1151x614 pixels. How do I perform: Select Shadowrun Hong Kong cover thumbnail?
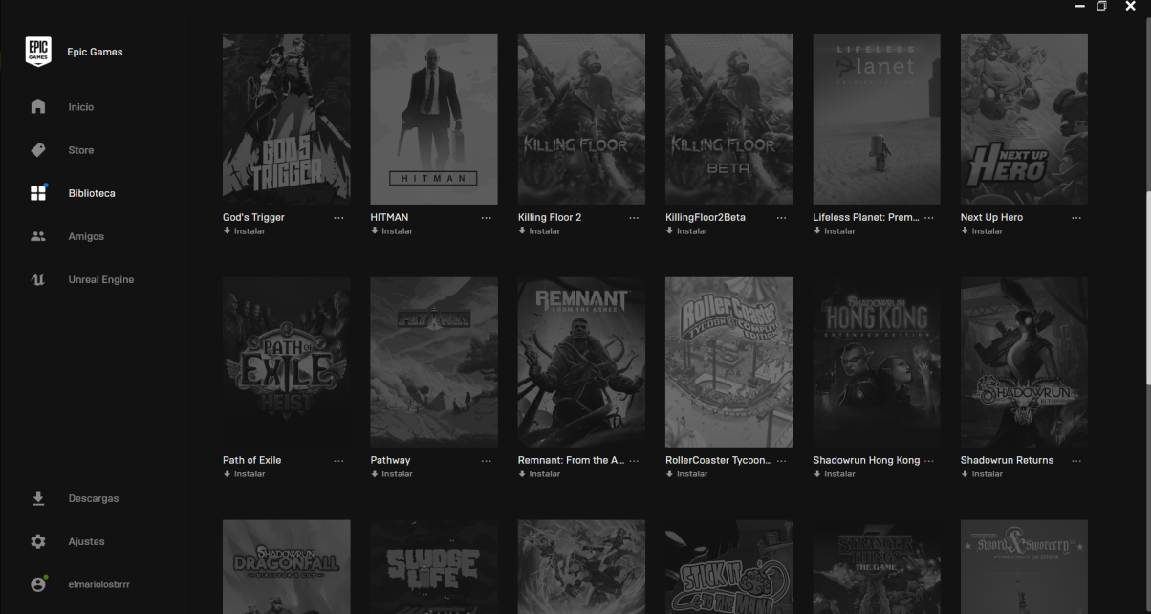coord(877,362)
